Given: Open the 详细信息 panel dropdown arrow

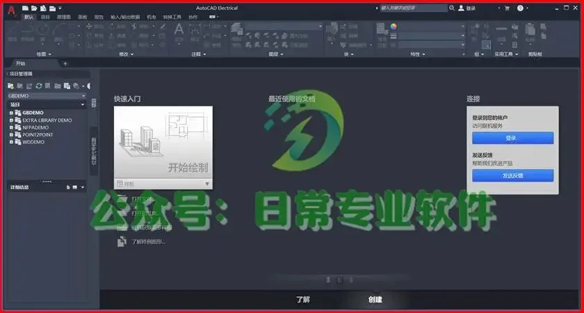Looking at the screenshot, I should tap(83, 187).
